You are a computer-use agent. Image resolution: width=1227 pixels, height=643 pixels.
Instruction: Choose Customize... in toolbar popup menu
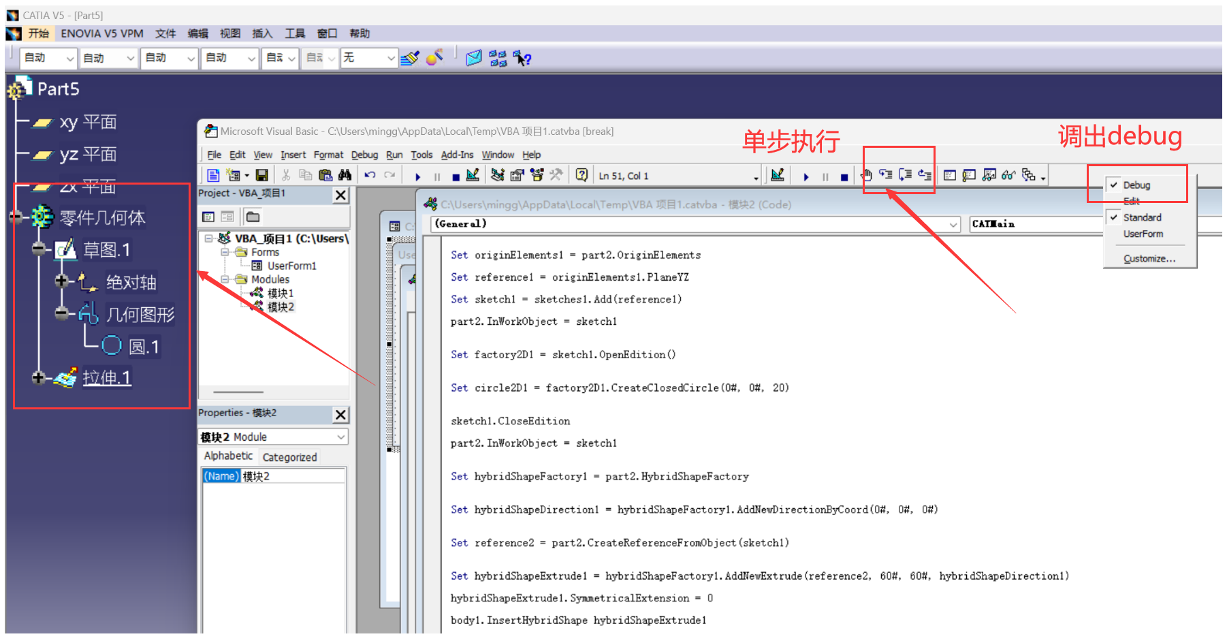pos(1149,258)
